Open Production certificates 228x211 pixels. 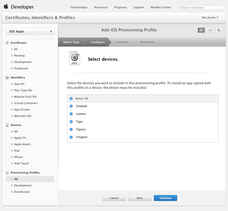click(x=21, y=68)
